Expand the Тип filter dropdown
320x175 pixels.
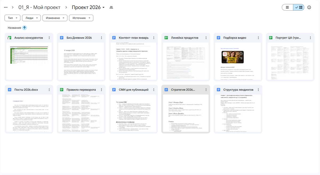click(x=12, y=18)
